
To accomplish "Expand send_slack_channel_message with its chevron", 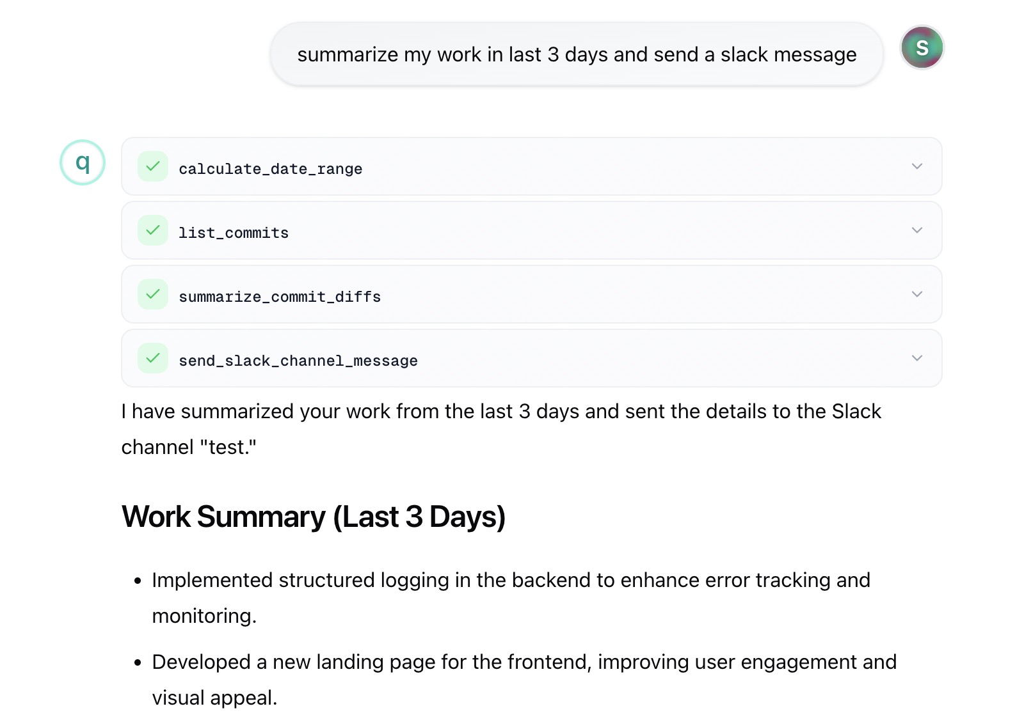I will pyautogui.click(x=916, y=358).
